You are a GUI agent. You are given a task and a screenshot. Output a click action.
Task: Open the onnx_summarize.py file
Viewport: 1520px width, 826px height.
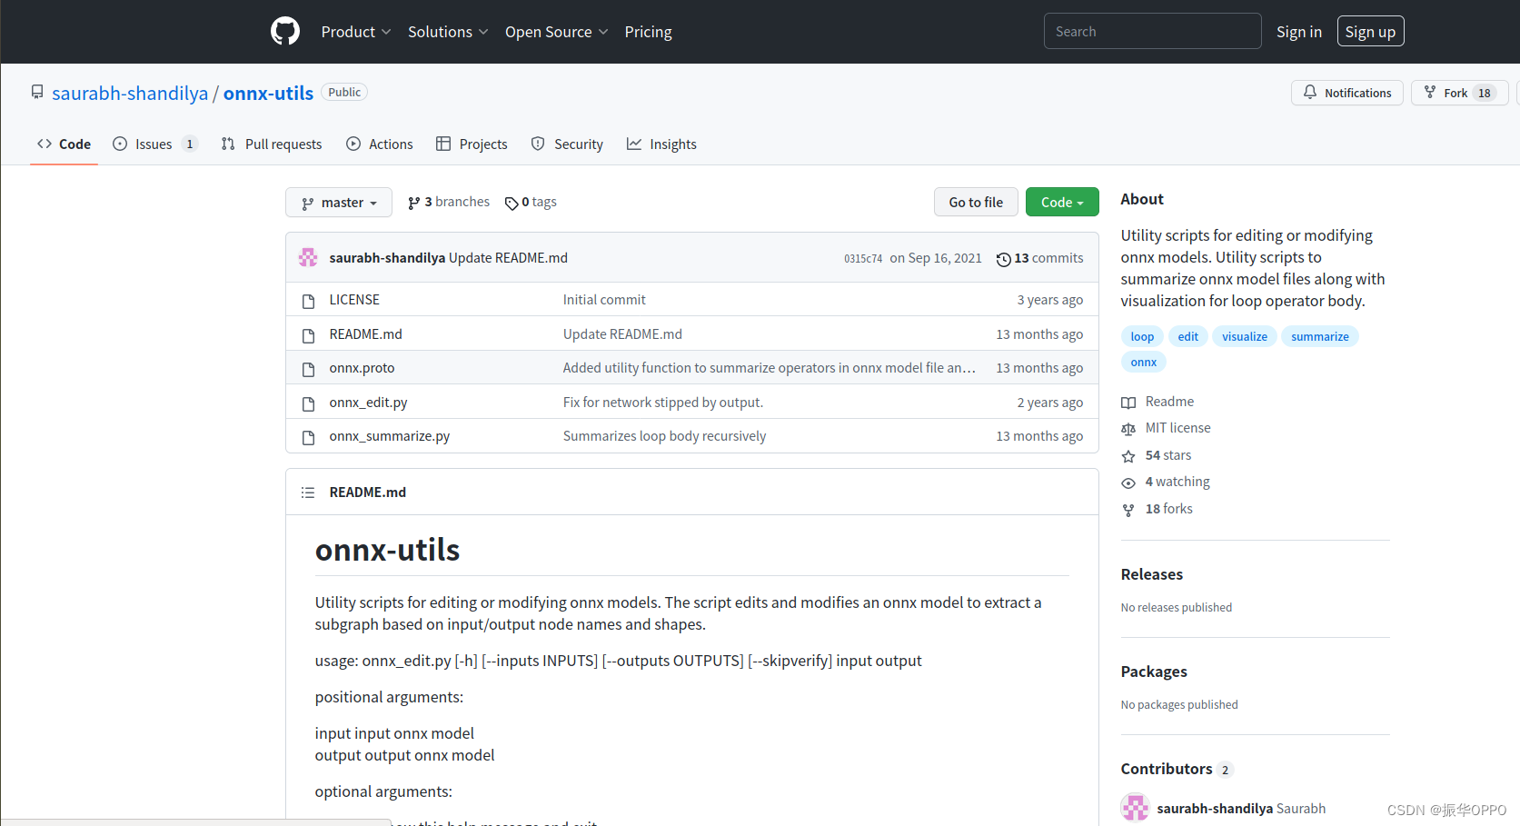[390, 436]
